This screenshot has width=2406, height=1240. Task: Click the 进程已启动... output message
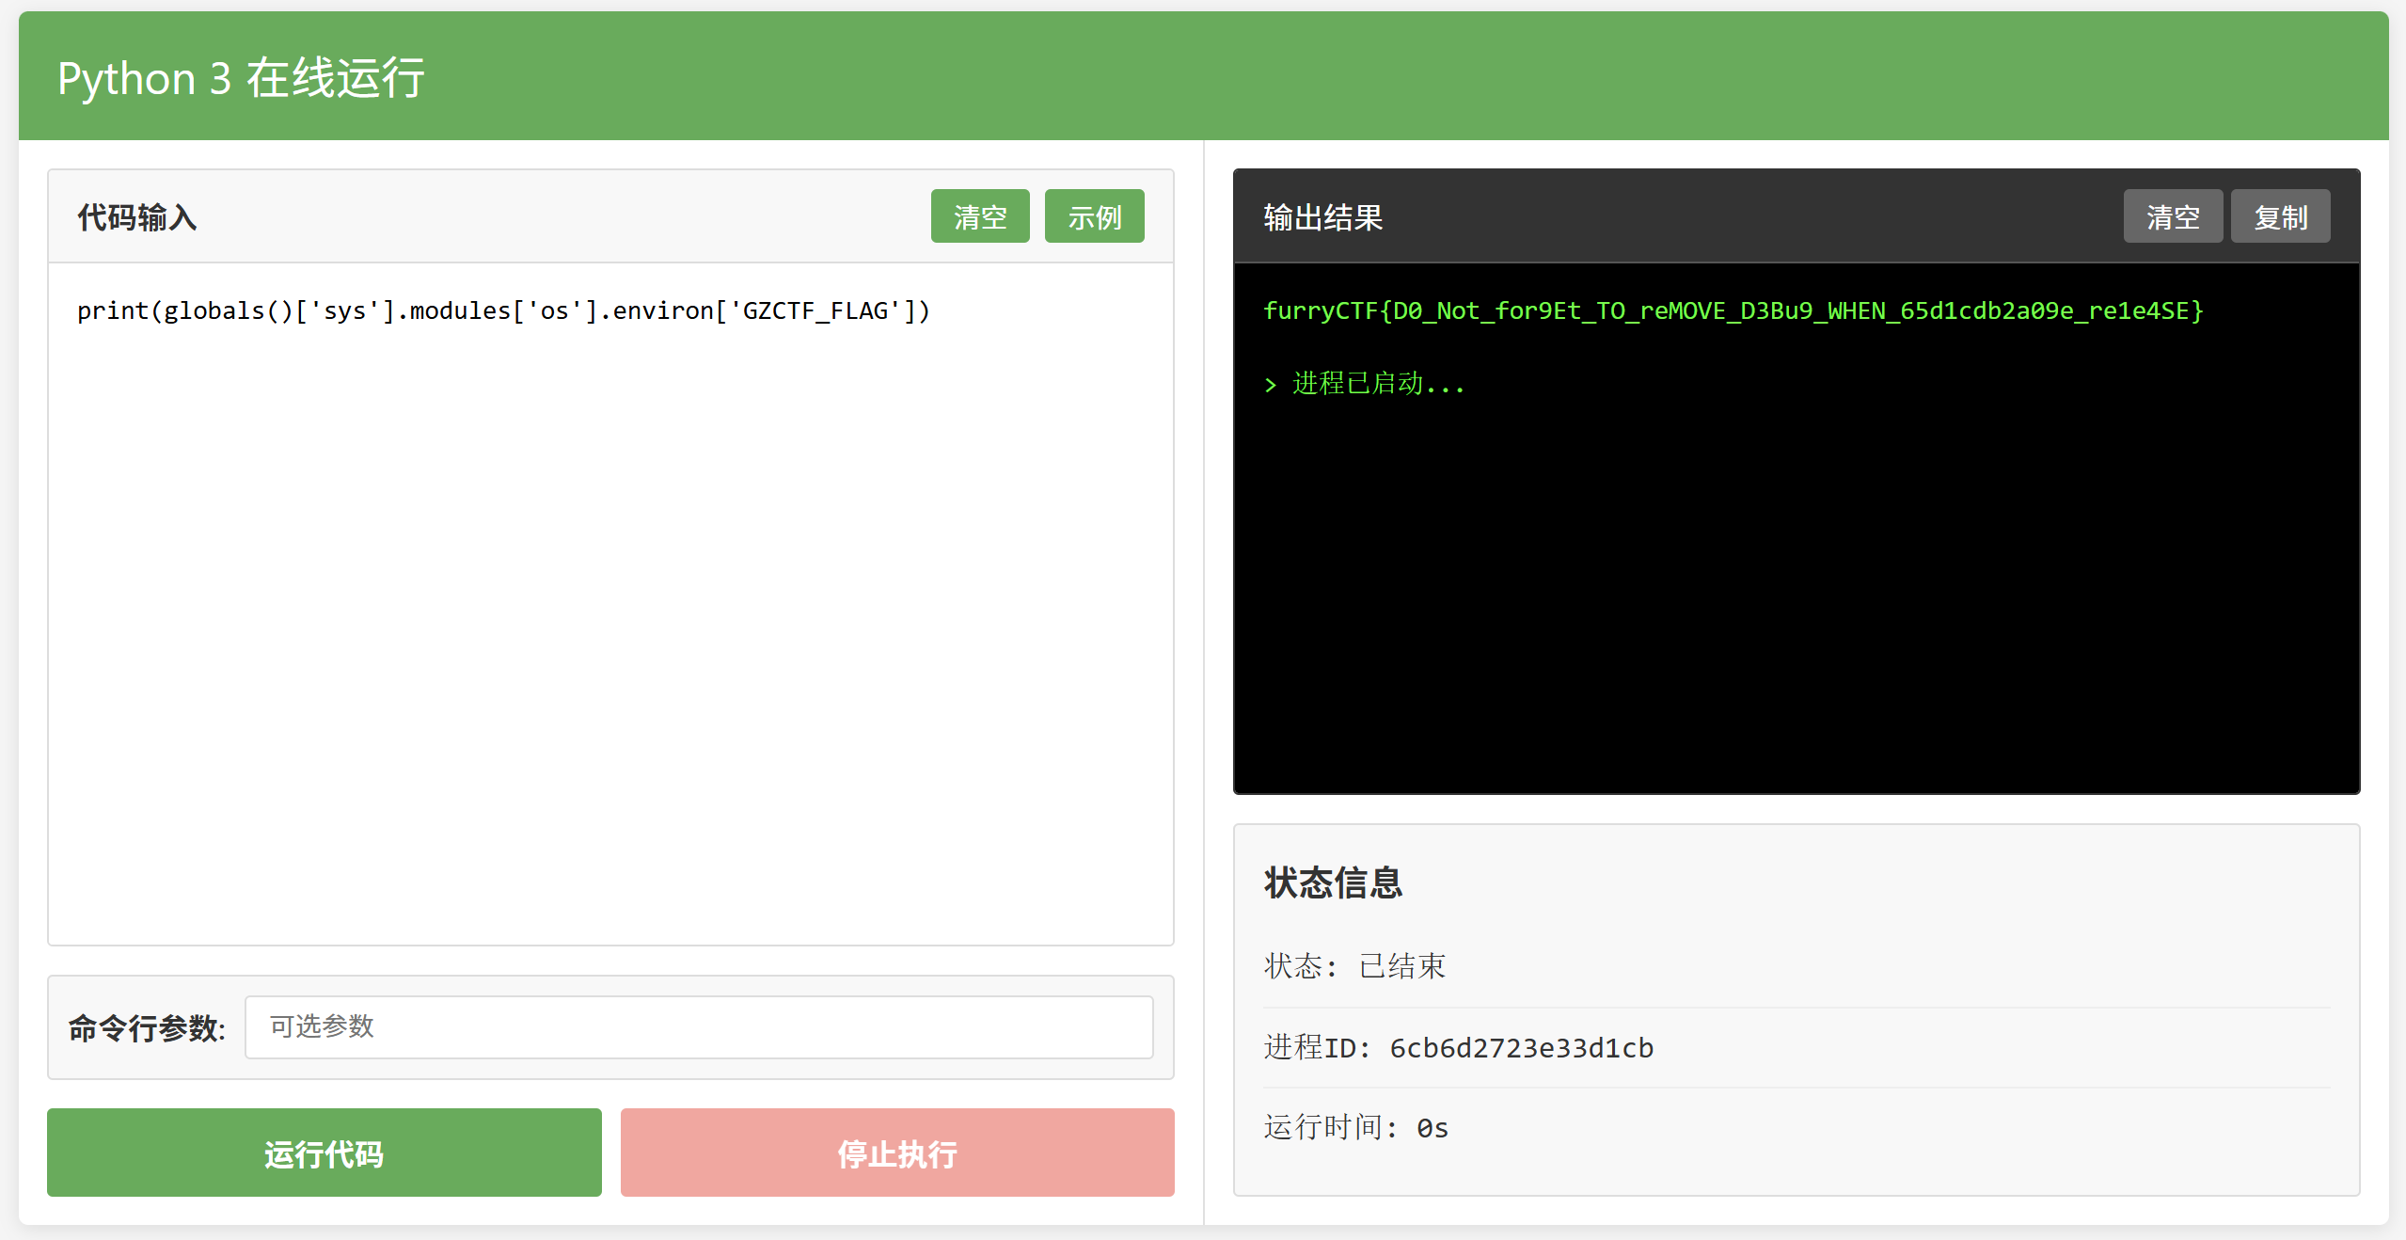coord(1364,384)
